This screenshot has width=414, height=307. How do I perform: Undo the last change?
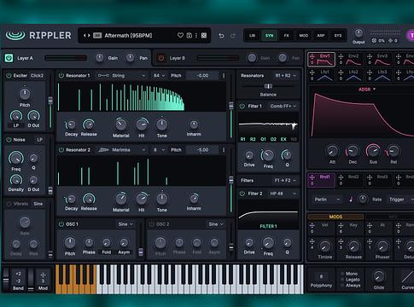coord(221,36)
